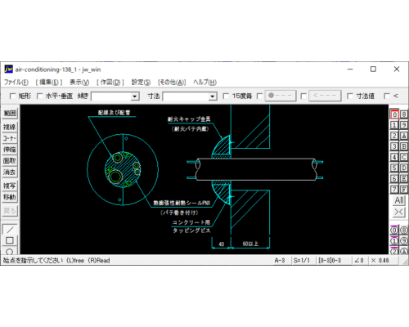Click the 複写 copy button

tap(10, 186)
